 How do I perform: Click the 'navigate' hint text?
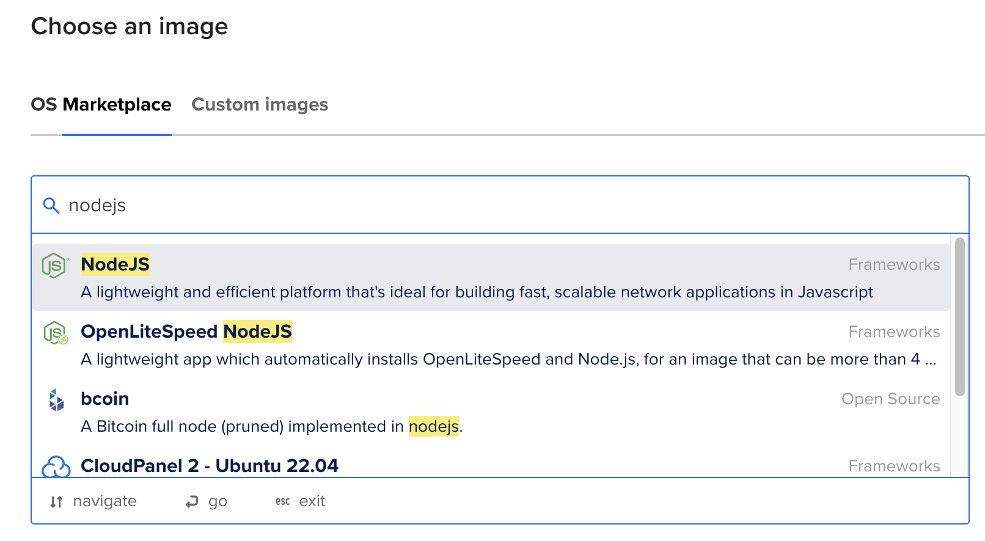coord(104,501)
